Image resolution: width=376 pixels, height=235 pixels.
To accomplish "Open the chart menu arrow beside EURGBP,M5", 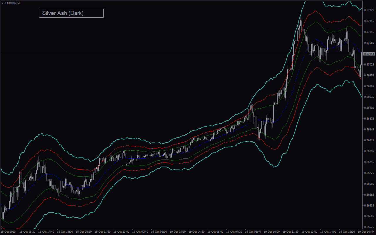I will tap(3, 3).
